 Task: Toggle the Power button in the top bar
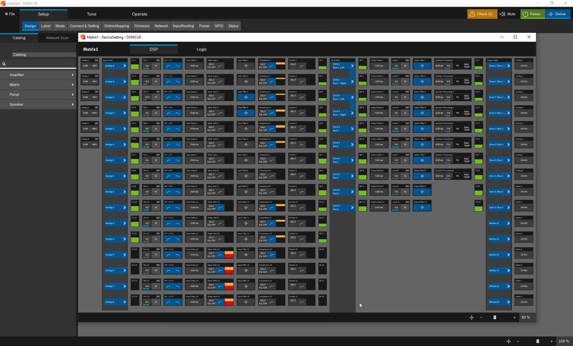[x=532, y=14]
